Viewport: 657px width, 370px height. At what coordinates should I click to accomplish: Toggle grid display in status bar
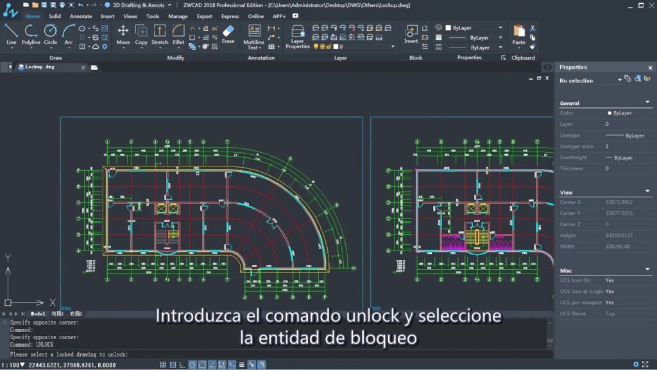click(x=173, y=365)
